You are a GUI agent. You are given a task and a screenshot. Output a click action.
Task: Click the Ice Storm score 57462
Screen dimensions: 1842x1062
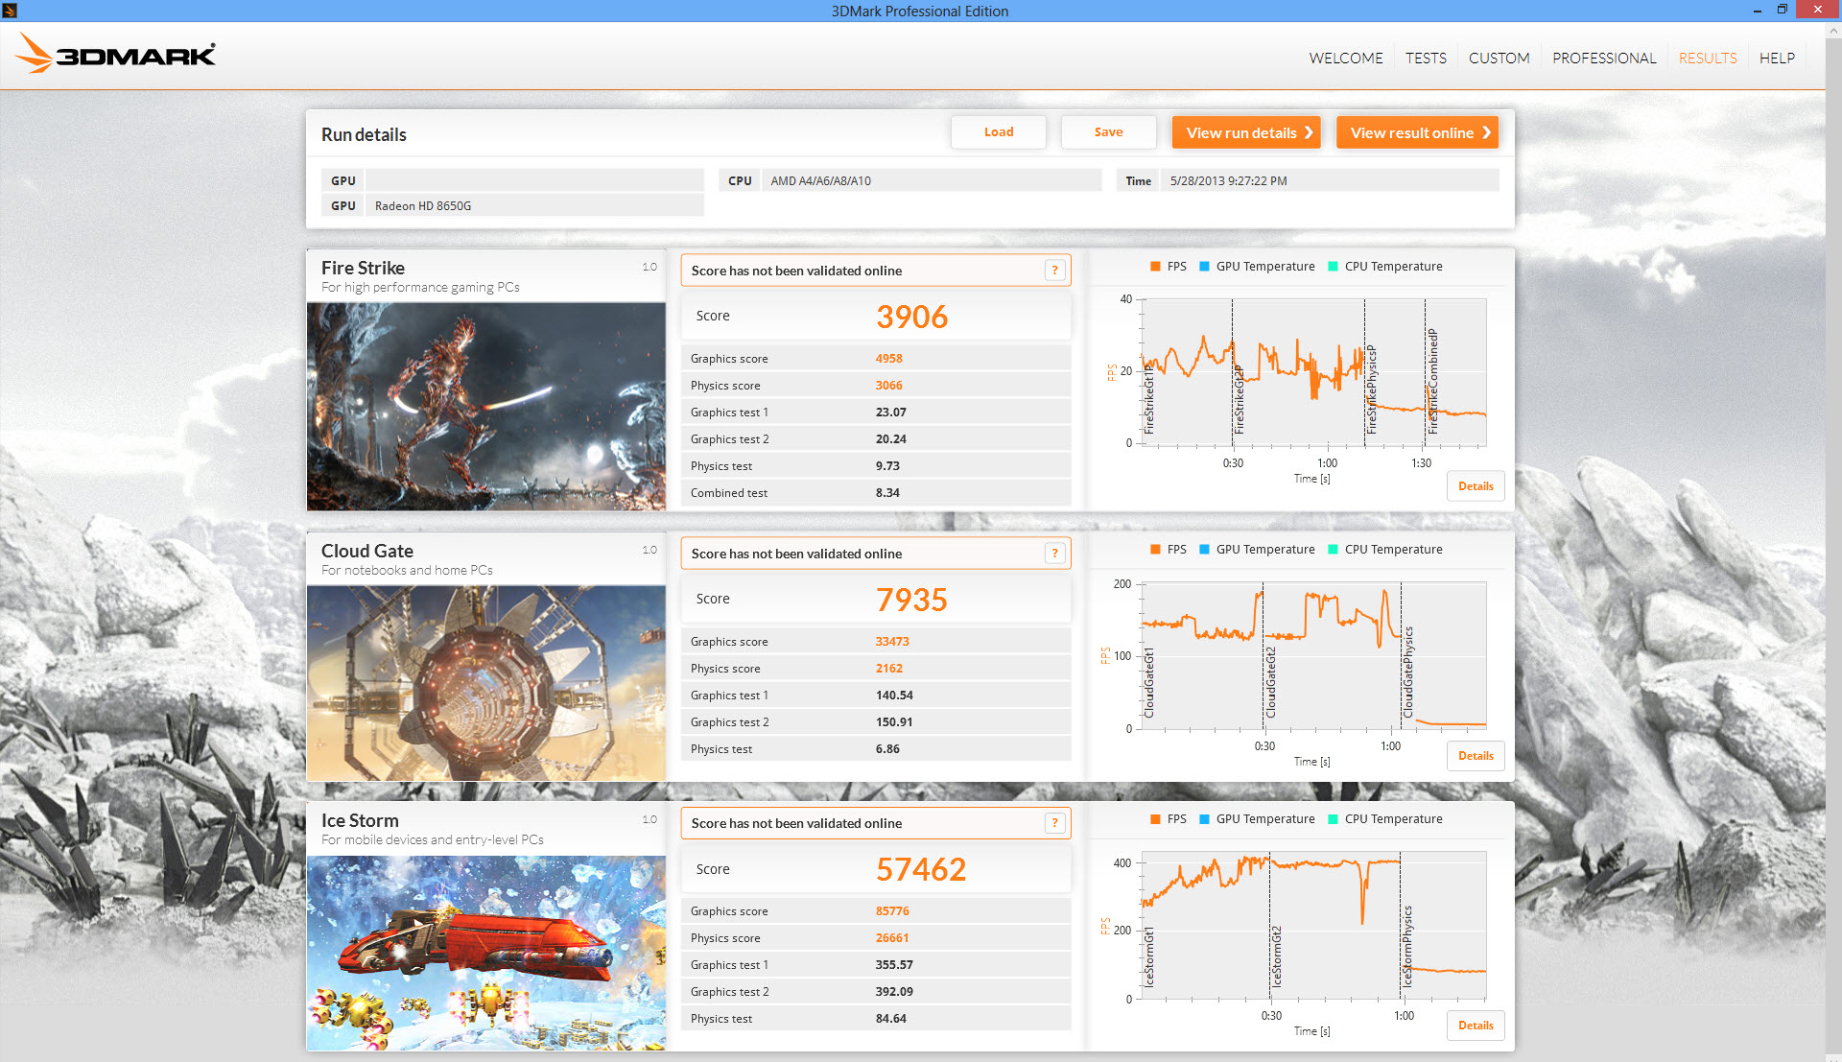point(921,869)
